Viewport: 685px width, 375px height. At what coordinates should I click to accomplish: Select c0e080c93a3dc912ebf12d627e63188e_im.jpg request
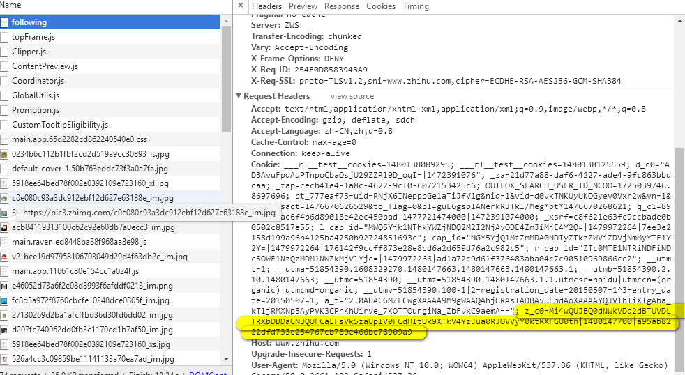tap(110, 198)
